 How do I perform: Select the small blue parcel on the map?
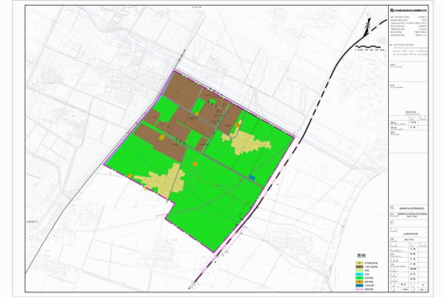tap(252, 178)
